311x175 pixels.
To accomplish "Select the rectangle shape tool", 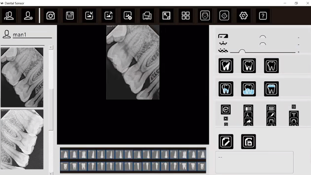I will tap(271, 121).
